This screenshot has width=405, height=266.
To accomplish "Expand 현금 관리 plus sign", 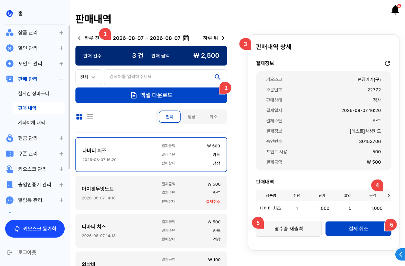I will [x=61, y=138].
